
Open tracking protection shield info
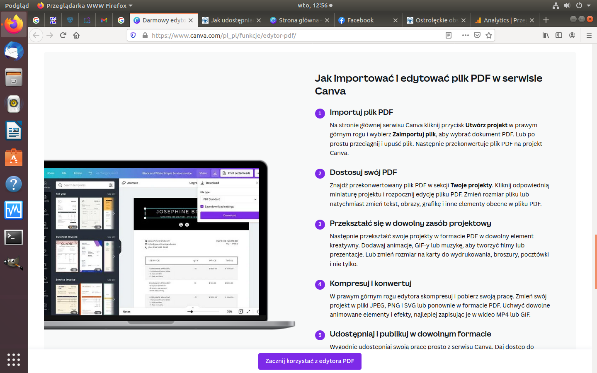click(x=133, y=35)
